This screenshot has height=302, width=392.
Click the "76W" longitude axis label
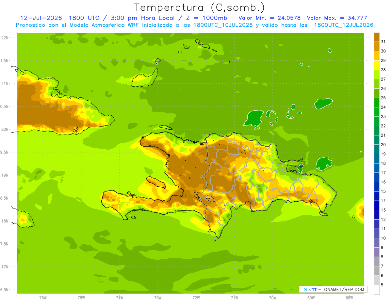pos(43,298)
